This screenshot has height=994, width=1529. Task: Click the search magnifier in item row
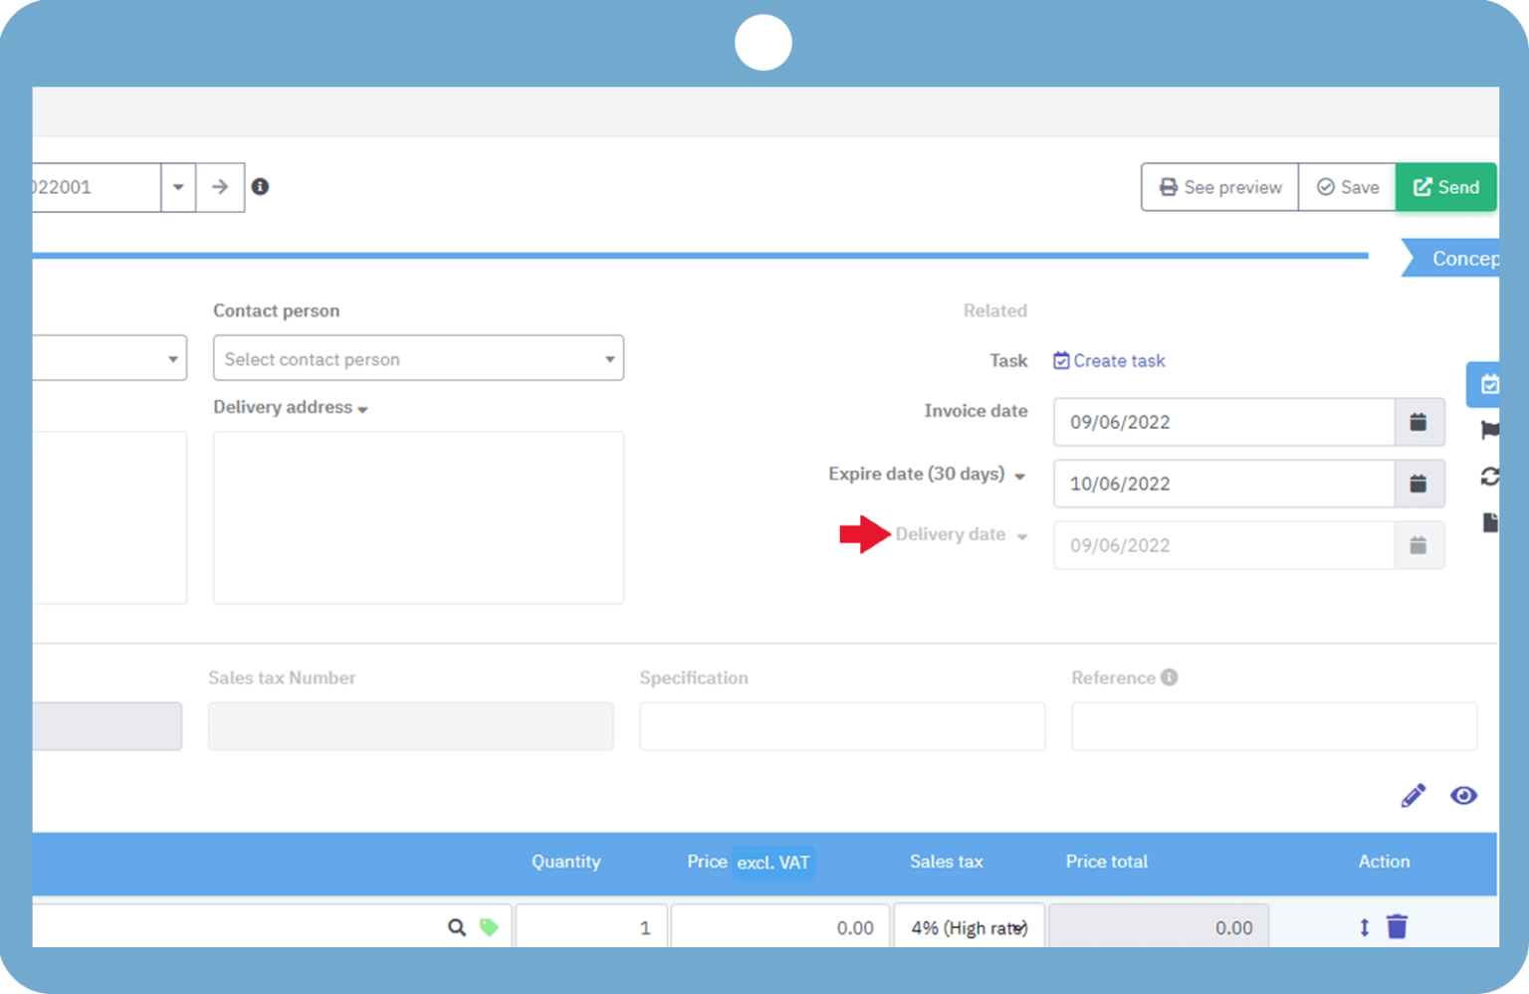(456, 927)
